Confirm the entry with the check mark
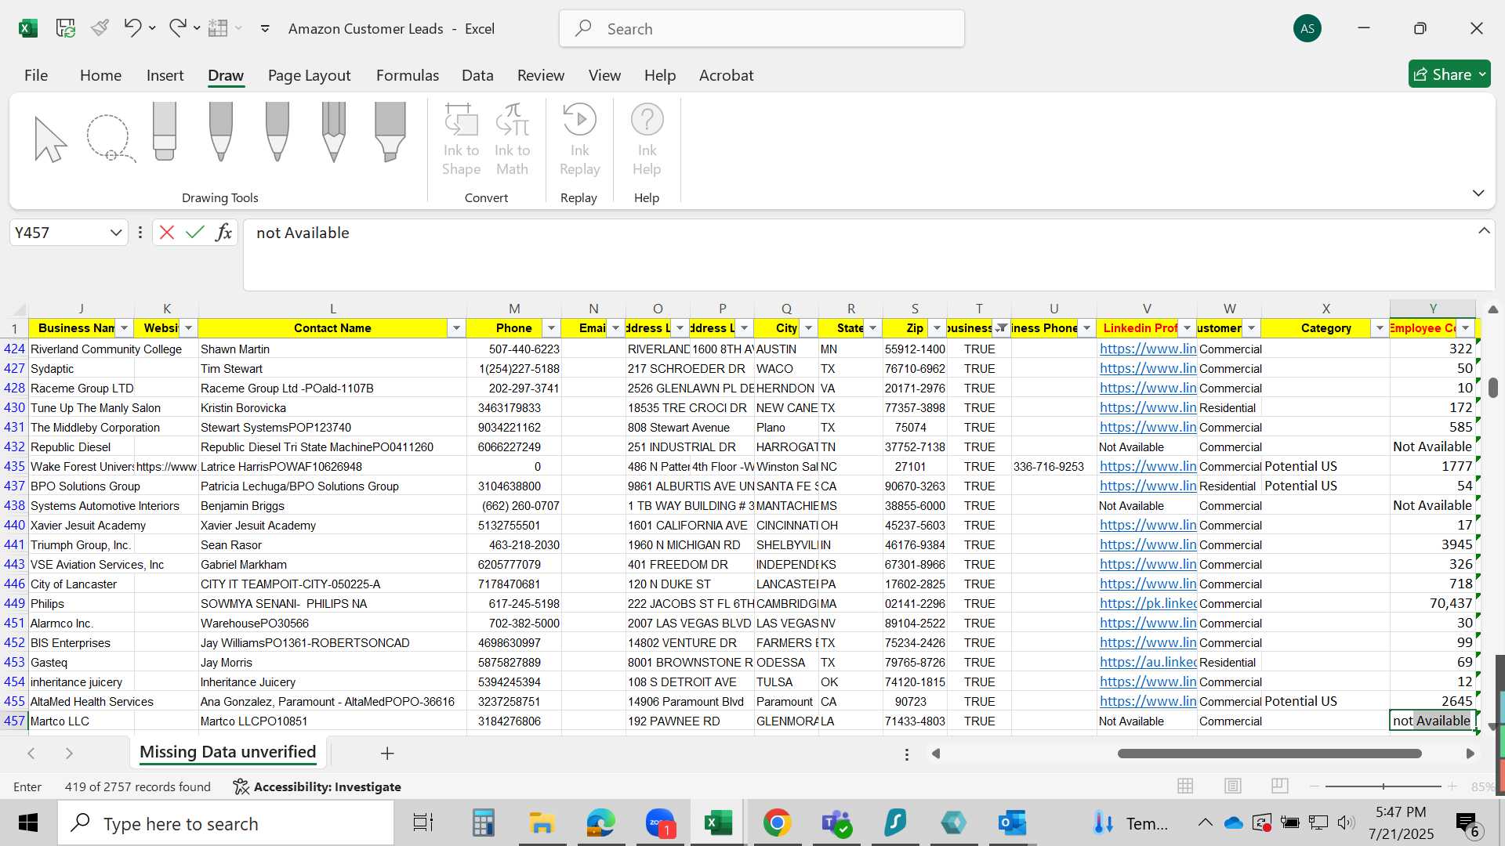 tap(195, 233)
